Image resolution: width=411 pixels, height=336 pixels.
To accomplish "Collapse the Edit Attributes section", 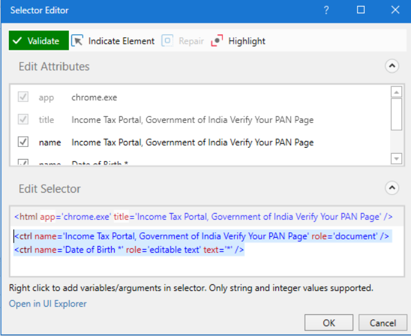I will click(x=392, y=66).
